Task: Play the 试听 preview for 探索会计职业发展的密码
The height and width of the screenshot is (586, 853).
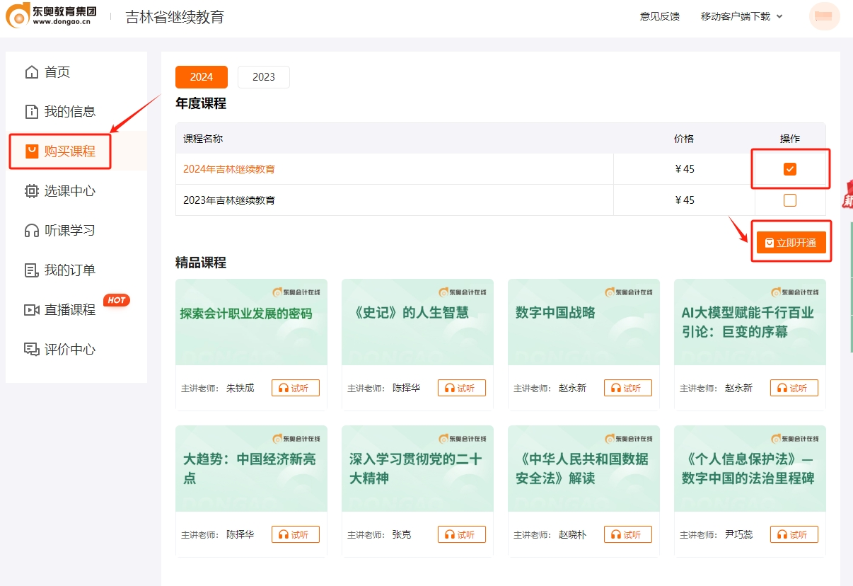Action: [296, 387]
